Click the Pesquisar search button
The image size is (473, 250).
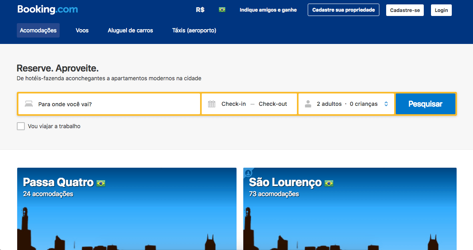click(x=425, y=103)
